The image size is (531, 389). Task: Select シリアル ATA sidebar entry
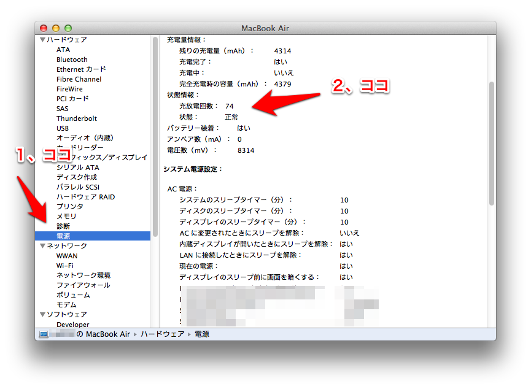click(x=77, y=168)
